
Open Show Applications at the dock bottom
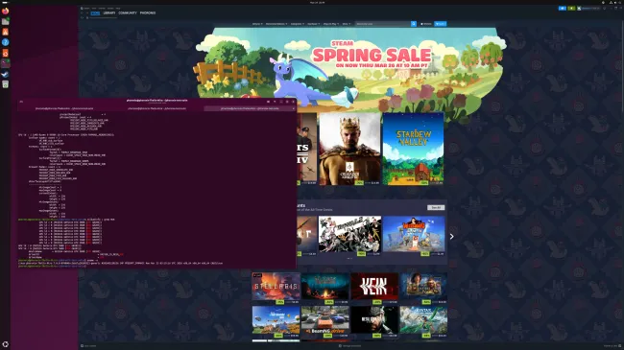pos(5,344)
